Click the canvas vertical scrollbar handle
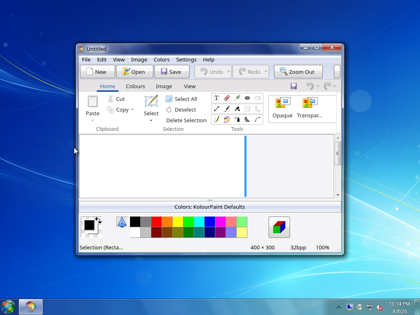The width and height of the screenshot is (420, 315). 338,153
